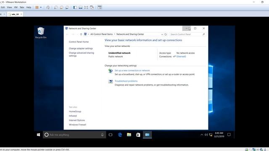
Task: Open Control Panel Home
Action: 79,42
